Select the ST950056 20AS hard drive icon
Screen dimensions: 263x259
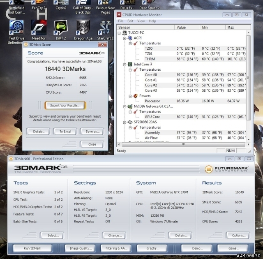tap(130, 122)
